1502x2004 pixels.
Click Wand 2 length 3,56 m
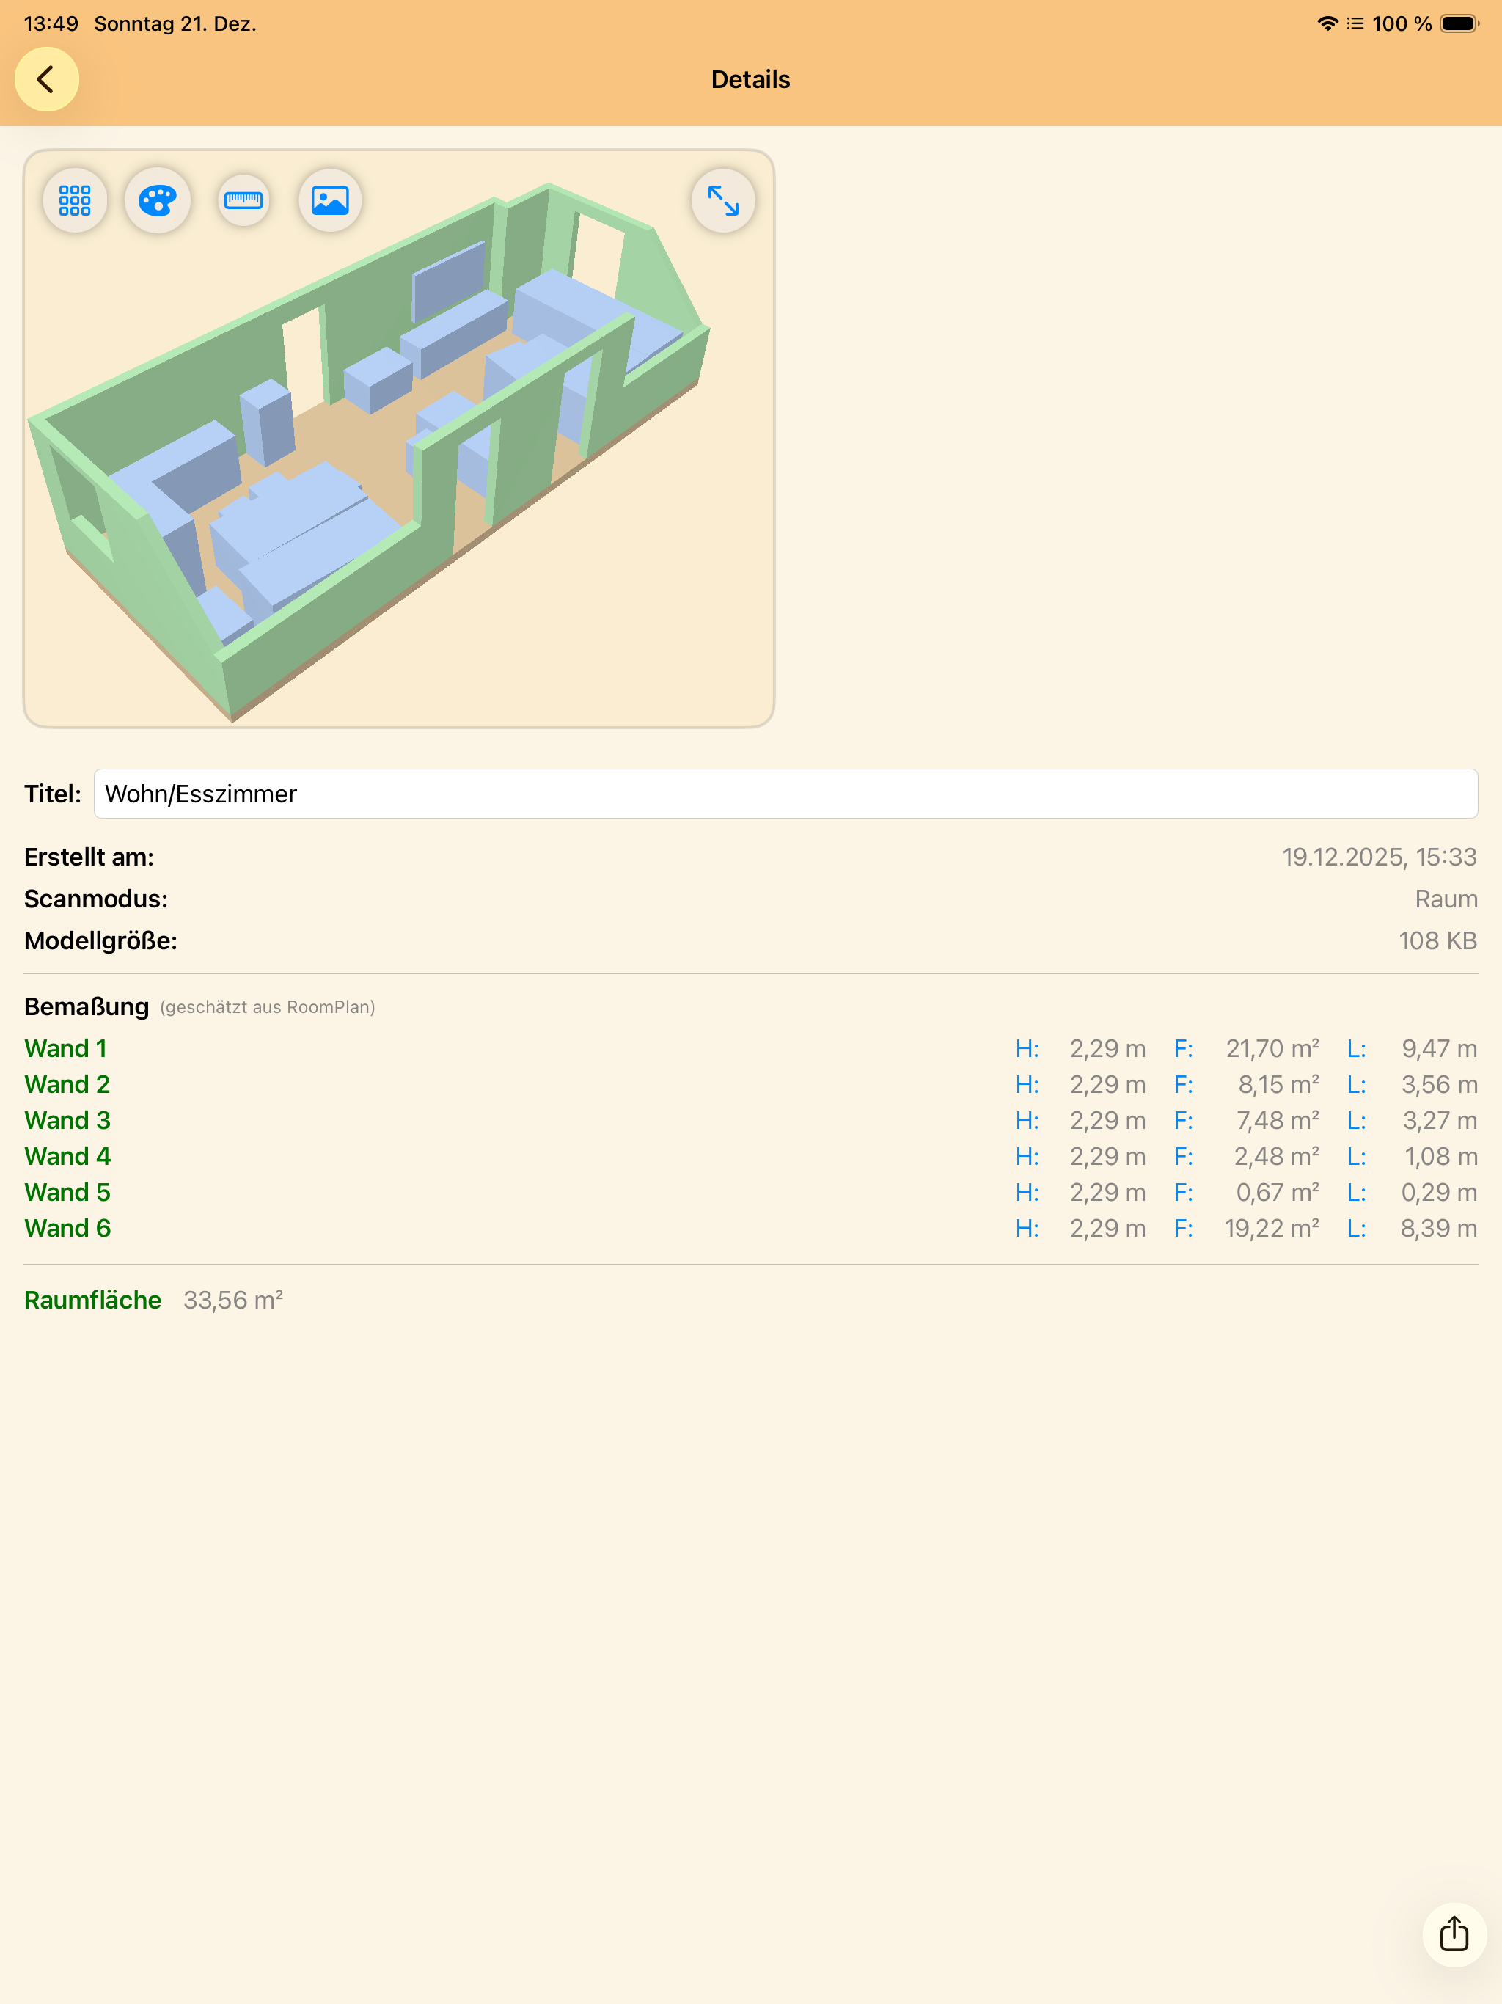point(1439,1084)
